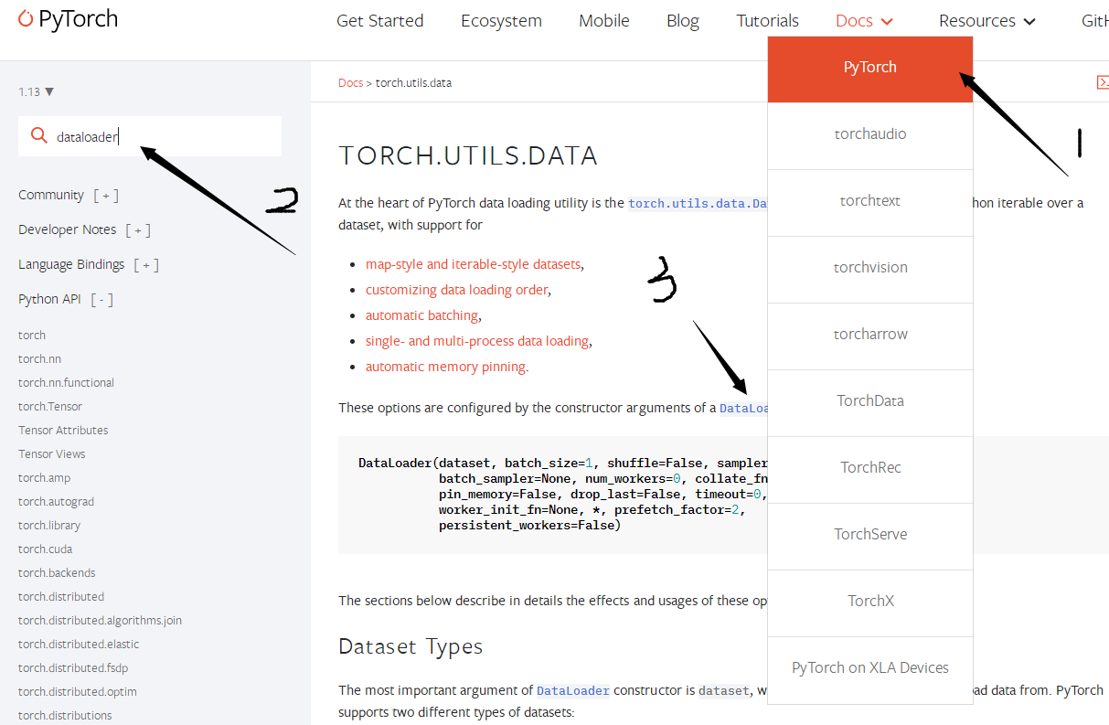Select TorchServe in Docs dropdown
The image size is (1109, 725).
pyautogui.click(x=870, y=536)
